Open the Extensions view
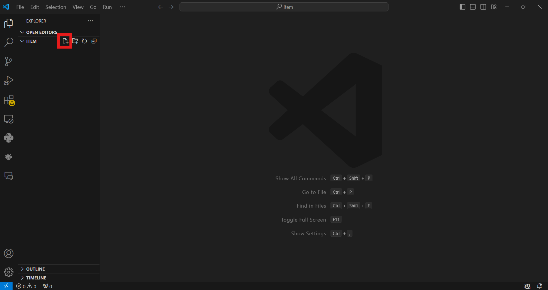Image resolution: width=548 pixels, height=290 pixels. click(x=9, y=100)
